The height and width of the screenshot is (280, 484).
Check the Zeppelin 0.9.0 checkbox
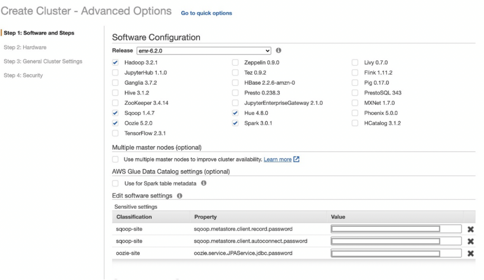pyautogui.click(x=235, y=62)
